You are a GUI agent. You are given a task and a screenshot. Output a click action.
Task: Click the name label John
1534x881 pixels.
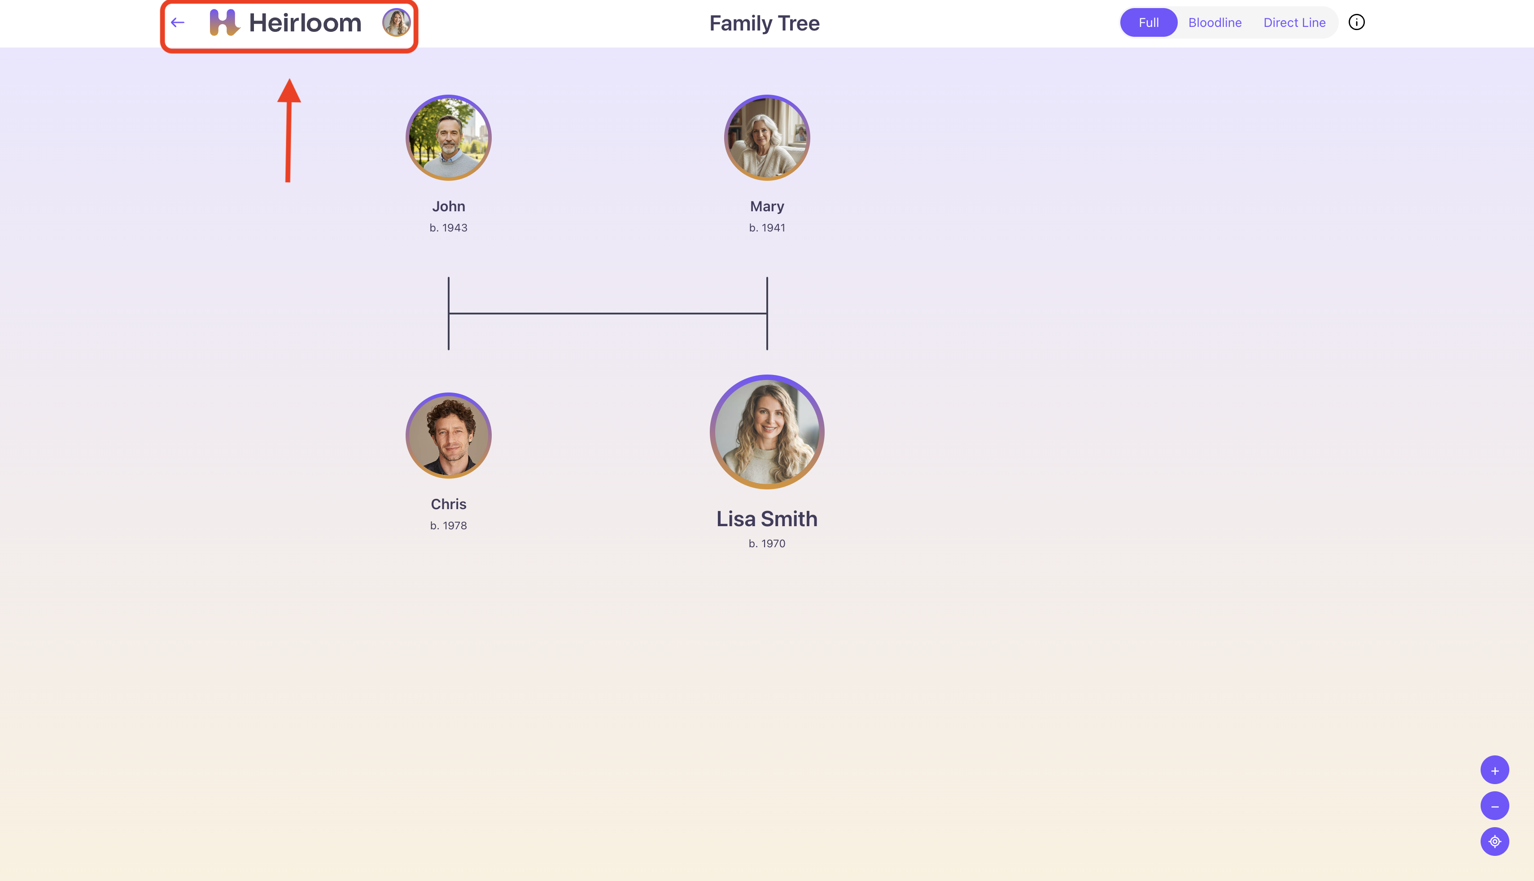click(x=448, y=206)
